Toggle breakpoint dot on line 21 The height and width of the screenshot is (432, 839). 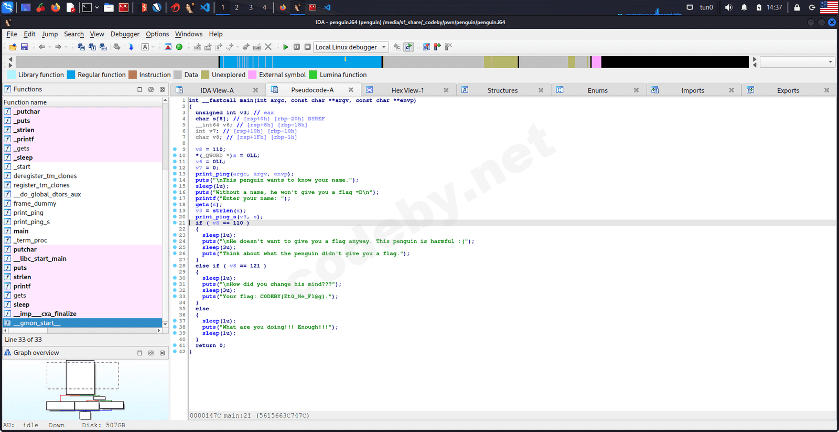coord(175,223)
